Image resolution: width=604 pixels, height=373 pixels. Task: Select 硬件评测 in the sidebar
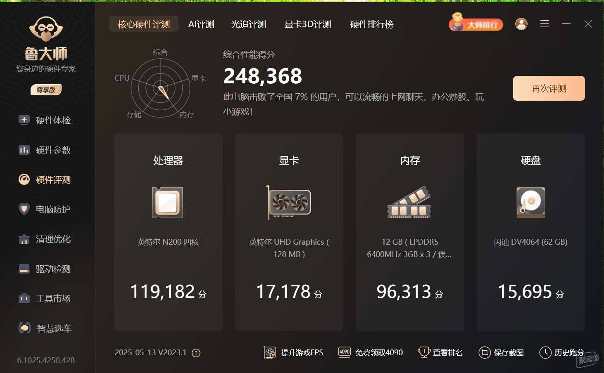(x=45, y=179)
